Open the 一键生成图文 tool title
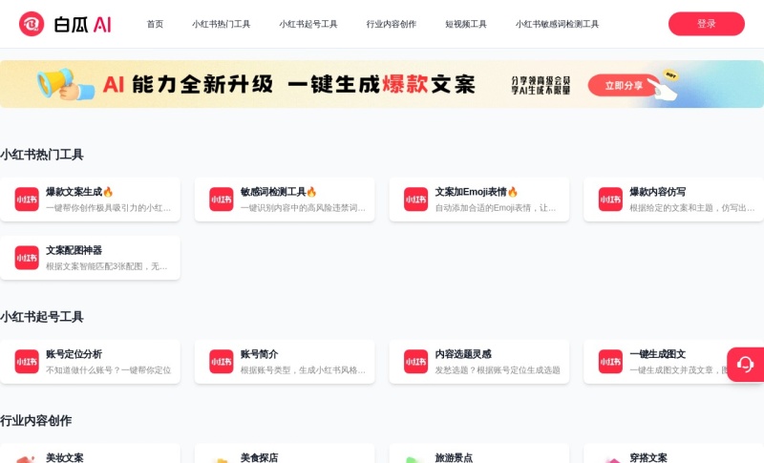Image resolution: width=764 pixels, height=463 pixels. (657, 354)
